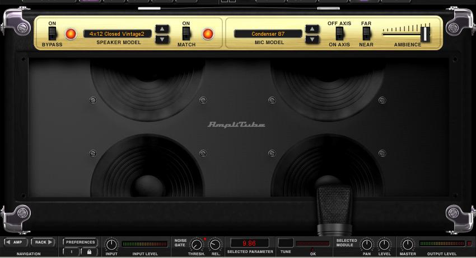Click the AMBIENCE slider handle

click(425, 34)
